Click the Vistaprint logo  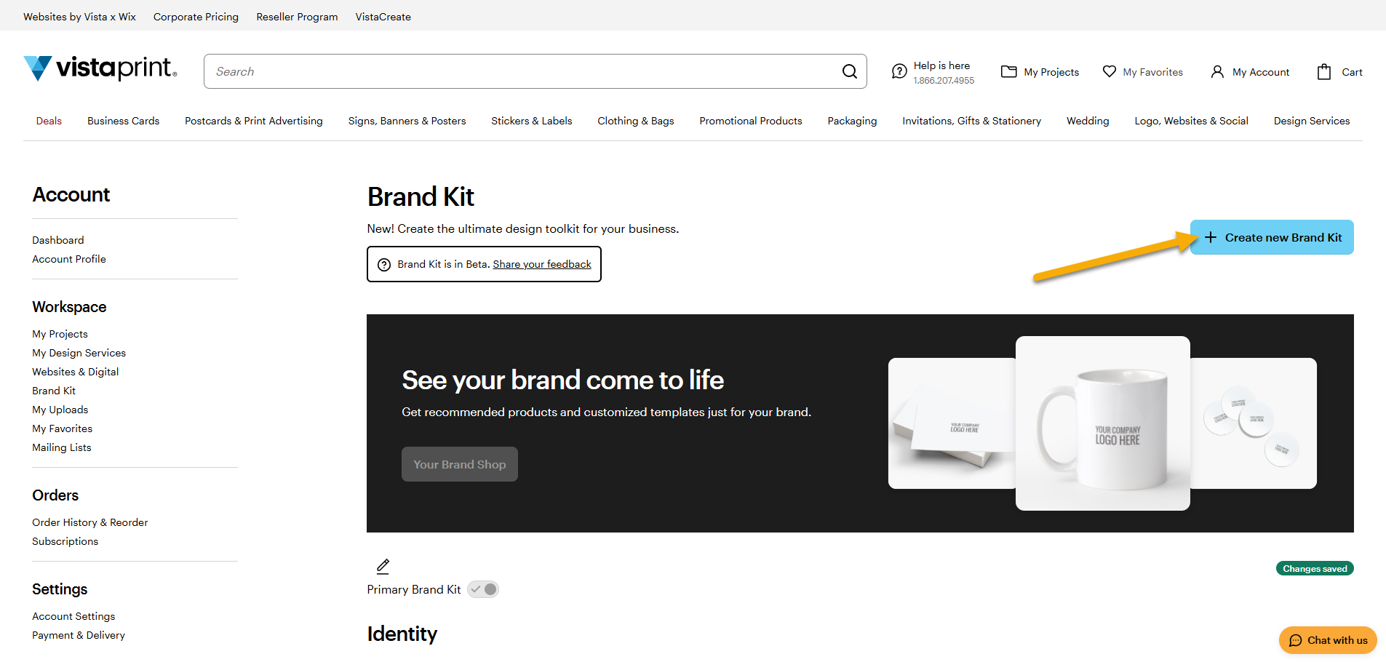coord(100,68)
